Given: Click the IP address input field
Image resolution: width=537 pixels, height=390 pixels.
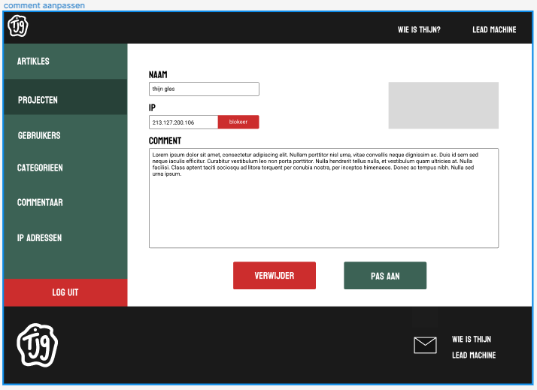Looking at the screenshot, I should 184,122.
